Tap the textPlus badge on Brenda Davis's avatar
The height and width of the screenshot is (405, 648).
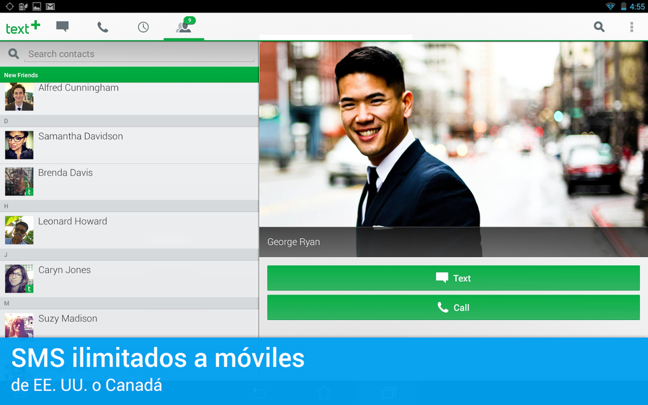pos(30,192)
